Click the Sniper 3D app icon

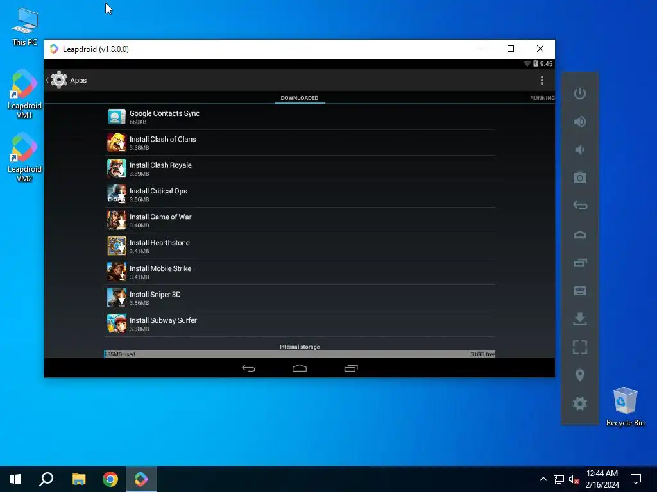click(117, 299)
